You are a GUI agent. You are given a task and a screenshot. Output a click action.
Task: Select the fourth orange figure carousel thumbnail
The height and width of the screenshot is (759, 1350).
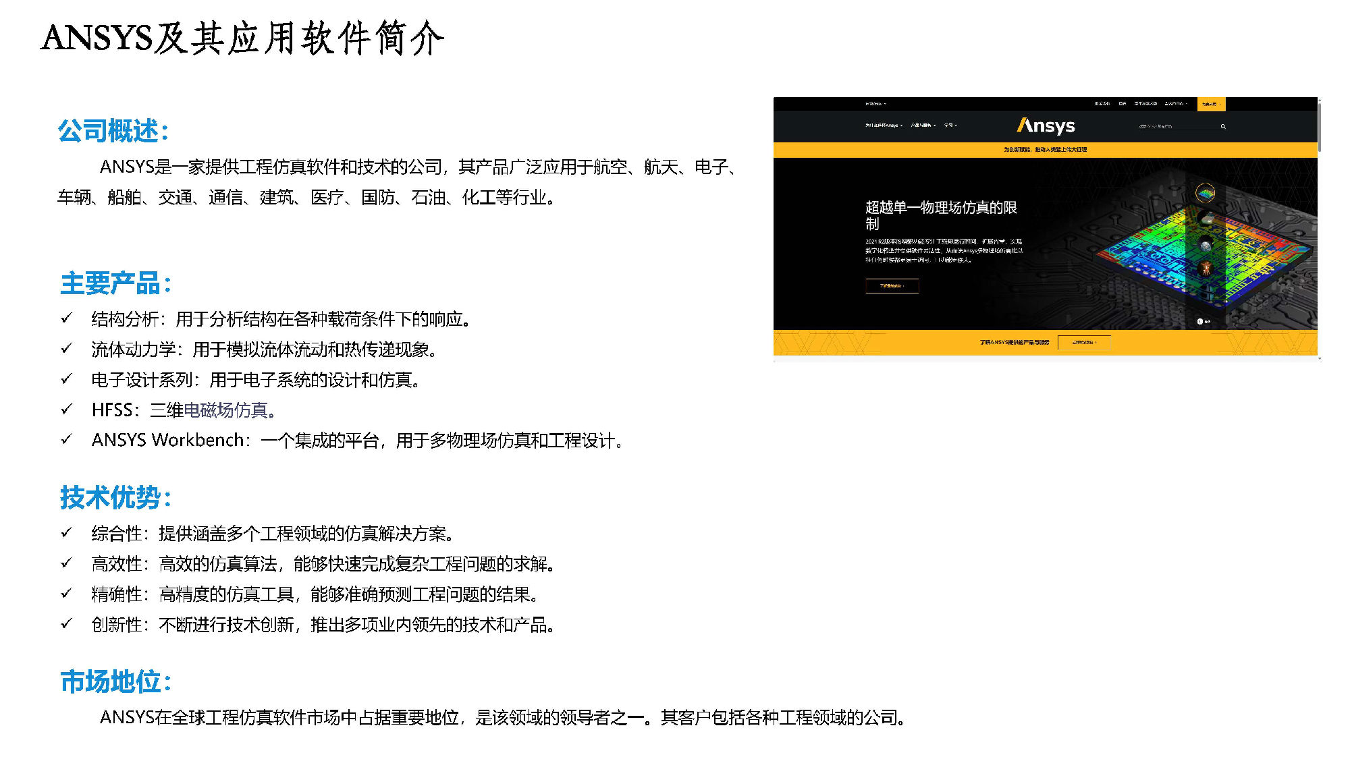tap(1205, 269)
